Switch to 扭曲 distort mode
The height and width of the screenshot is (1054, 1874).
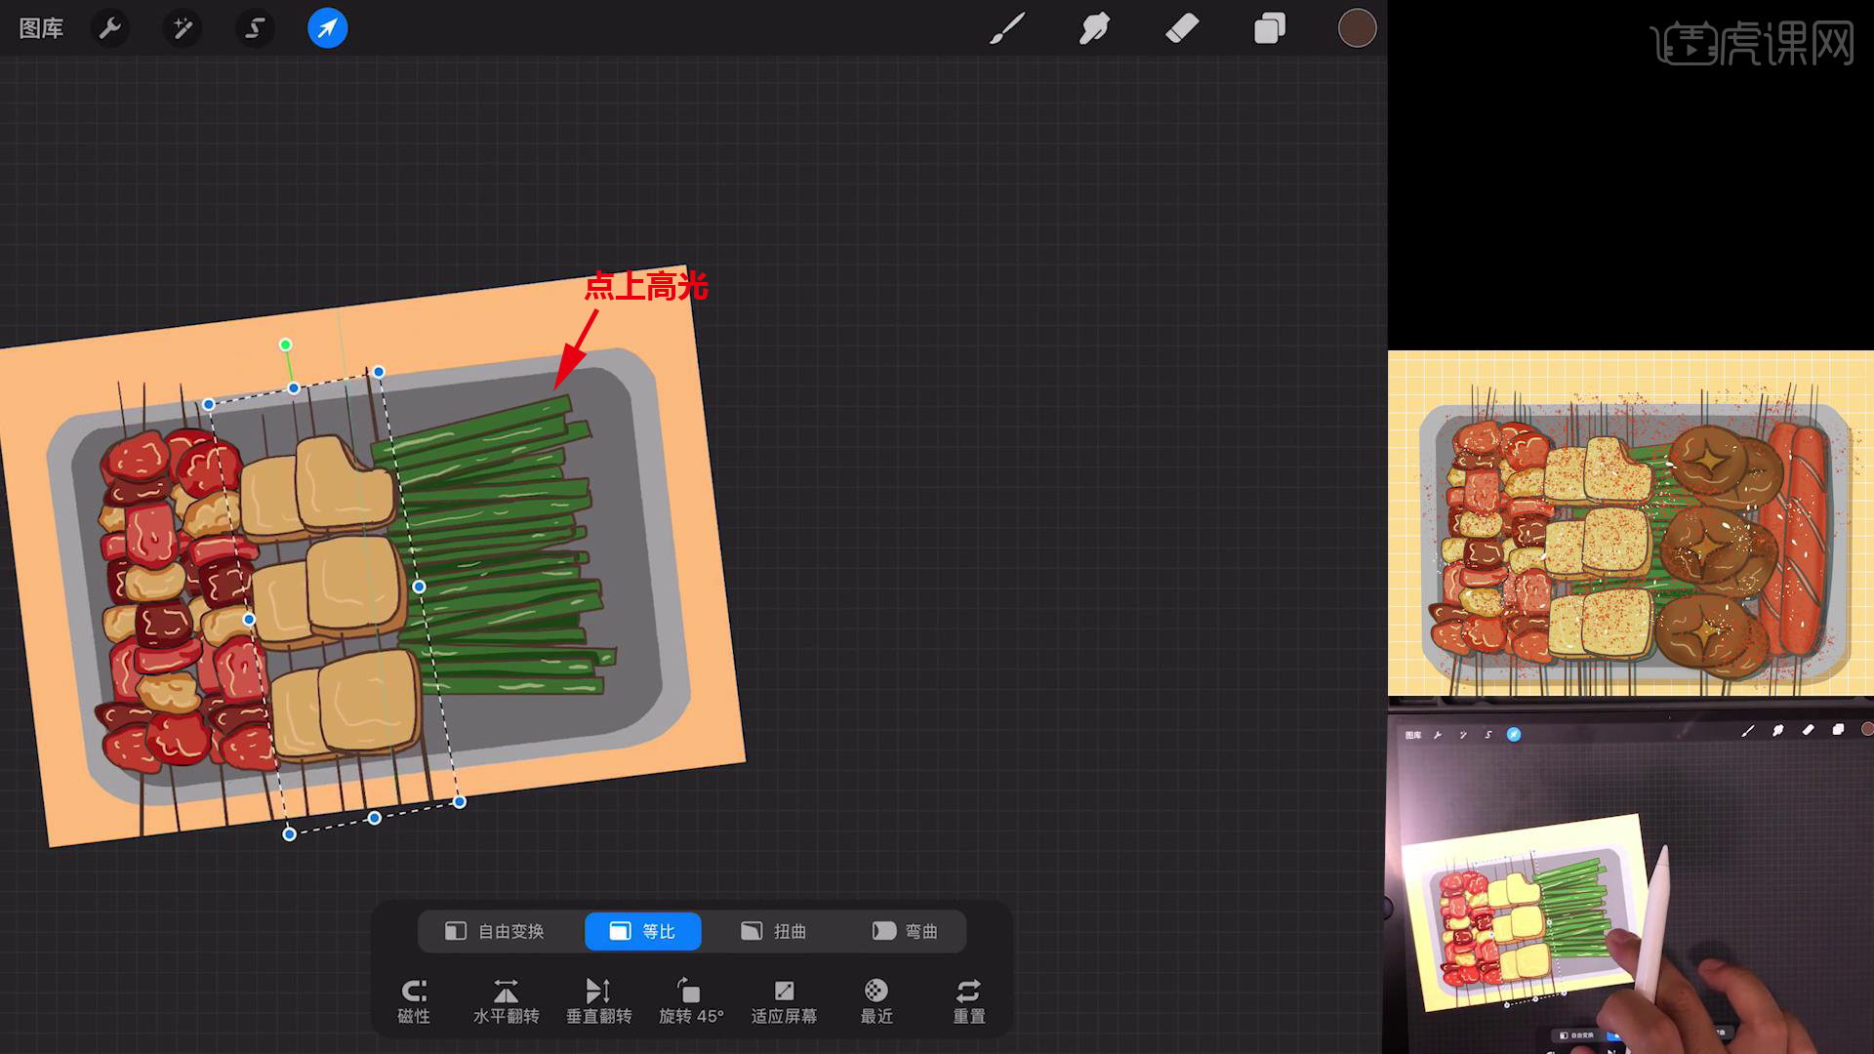click(x=773, y=931)
